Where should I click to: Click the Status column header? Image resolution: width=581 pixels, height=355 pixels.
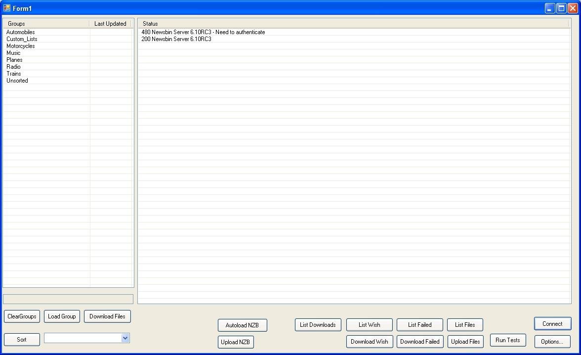coord(354,24)
